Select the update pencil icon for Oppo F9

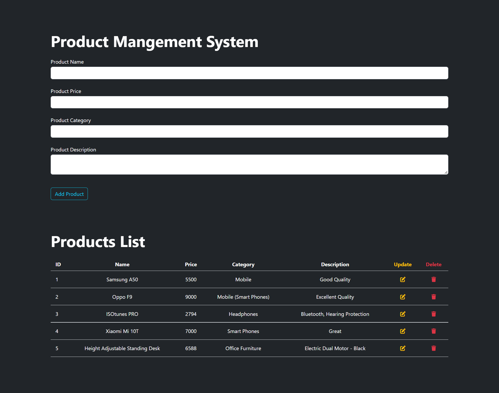pyautogui.click(x=403, y=297)
